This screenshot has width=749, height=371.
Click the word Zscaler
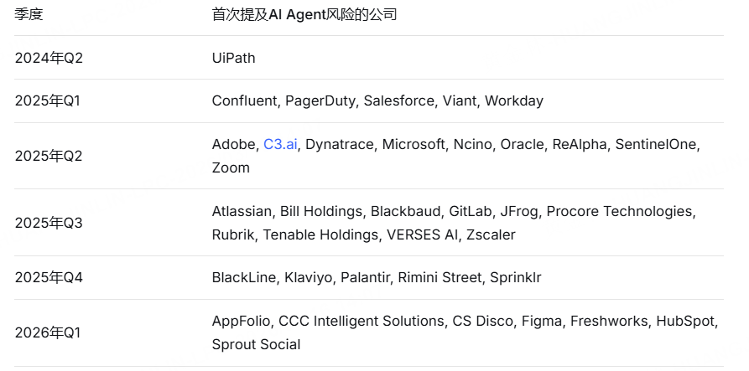492,234
